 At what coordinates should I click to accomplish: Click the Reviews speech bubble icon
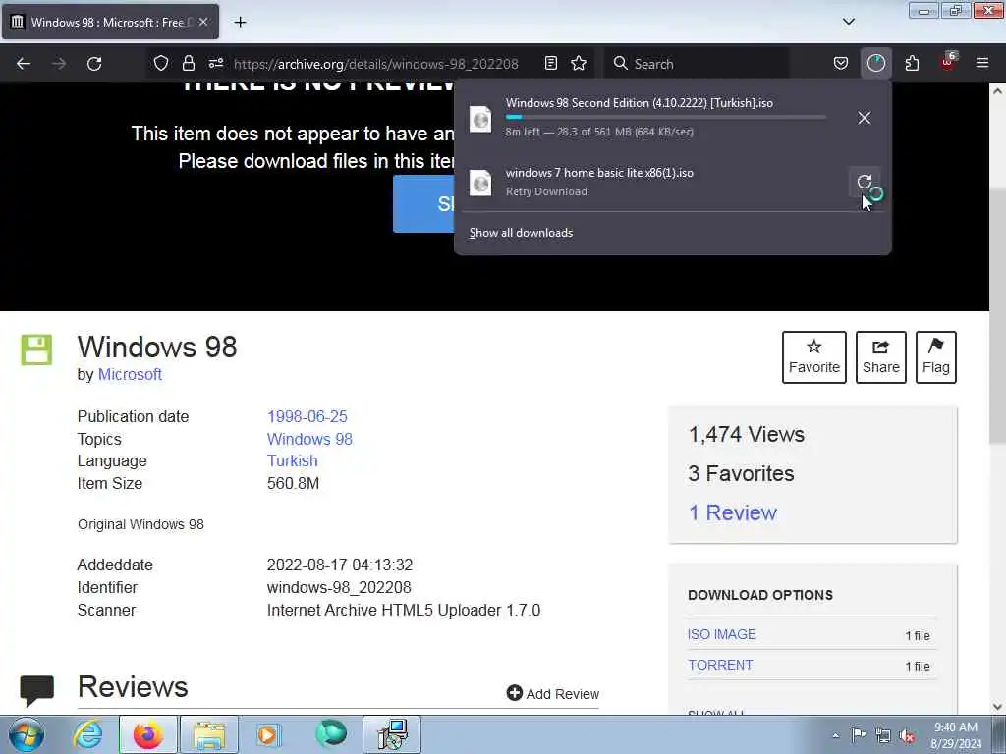click(36, 690)
